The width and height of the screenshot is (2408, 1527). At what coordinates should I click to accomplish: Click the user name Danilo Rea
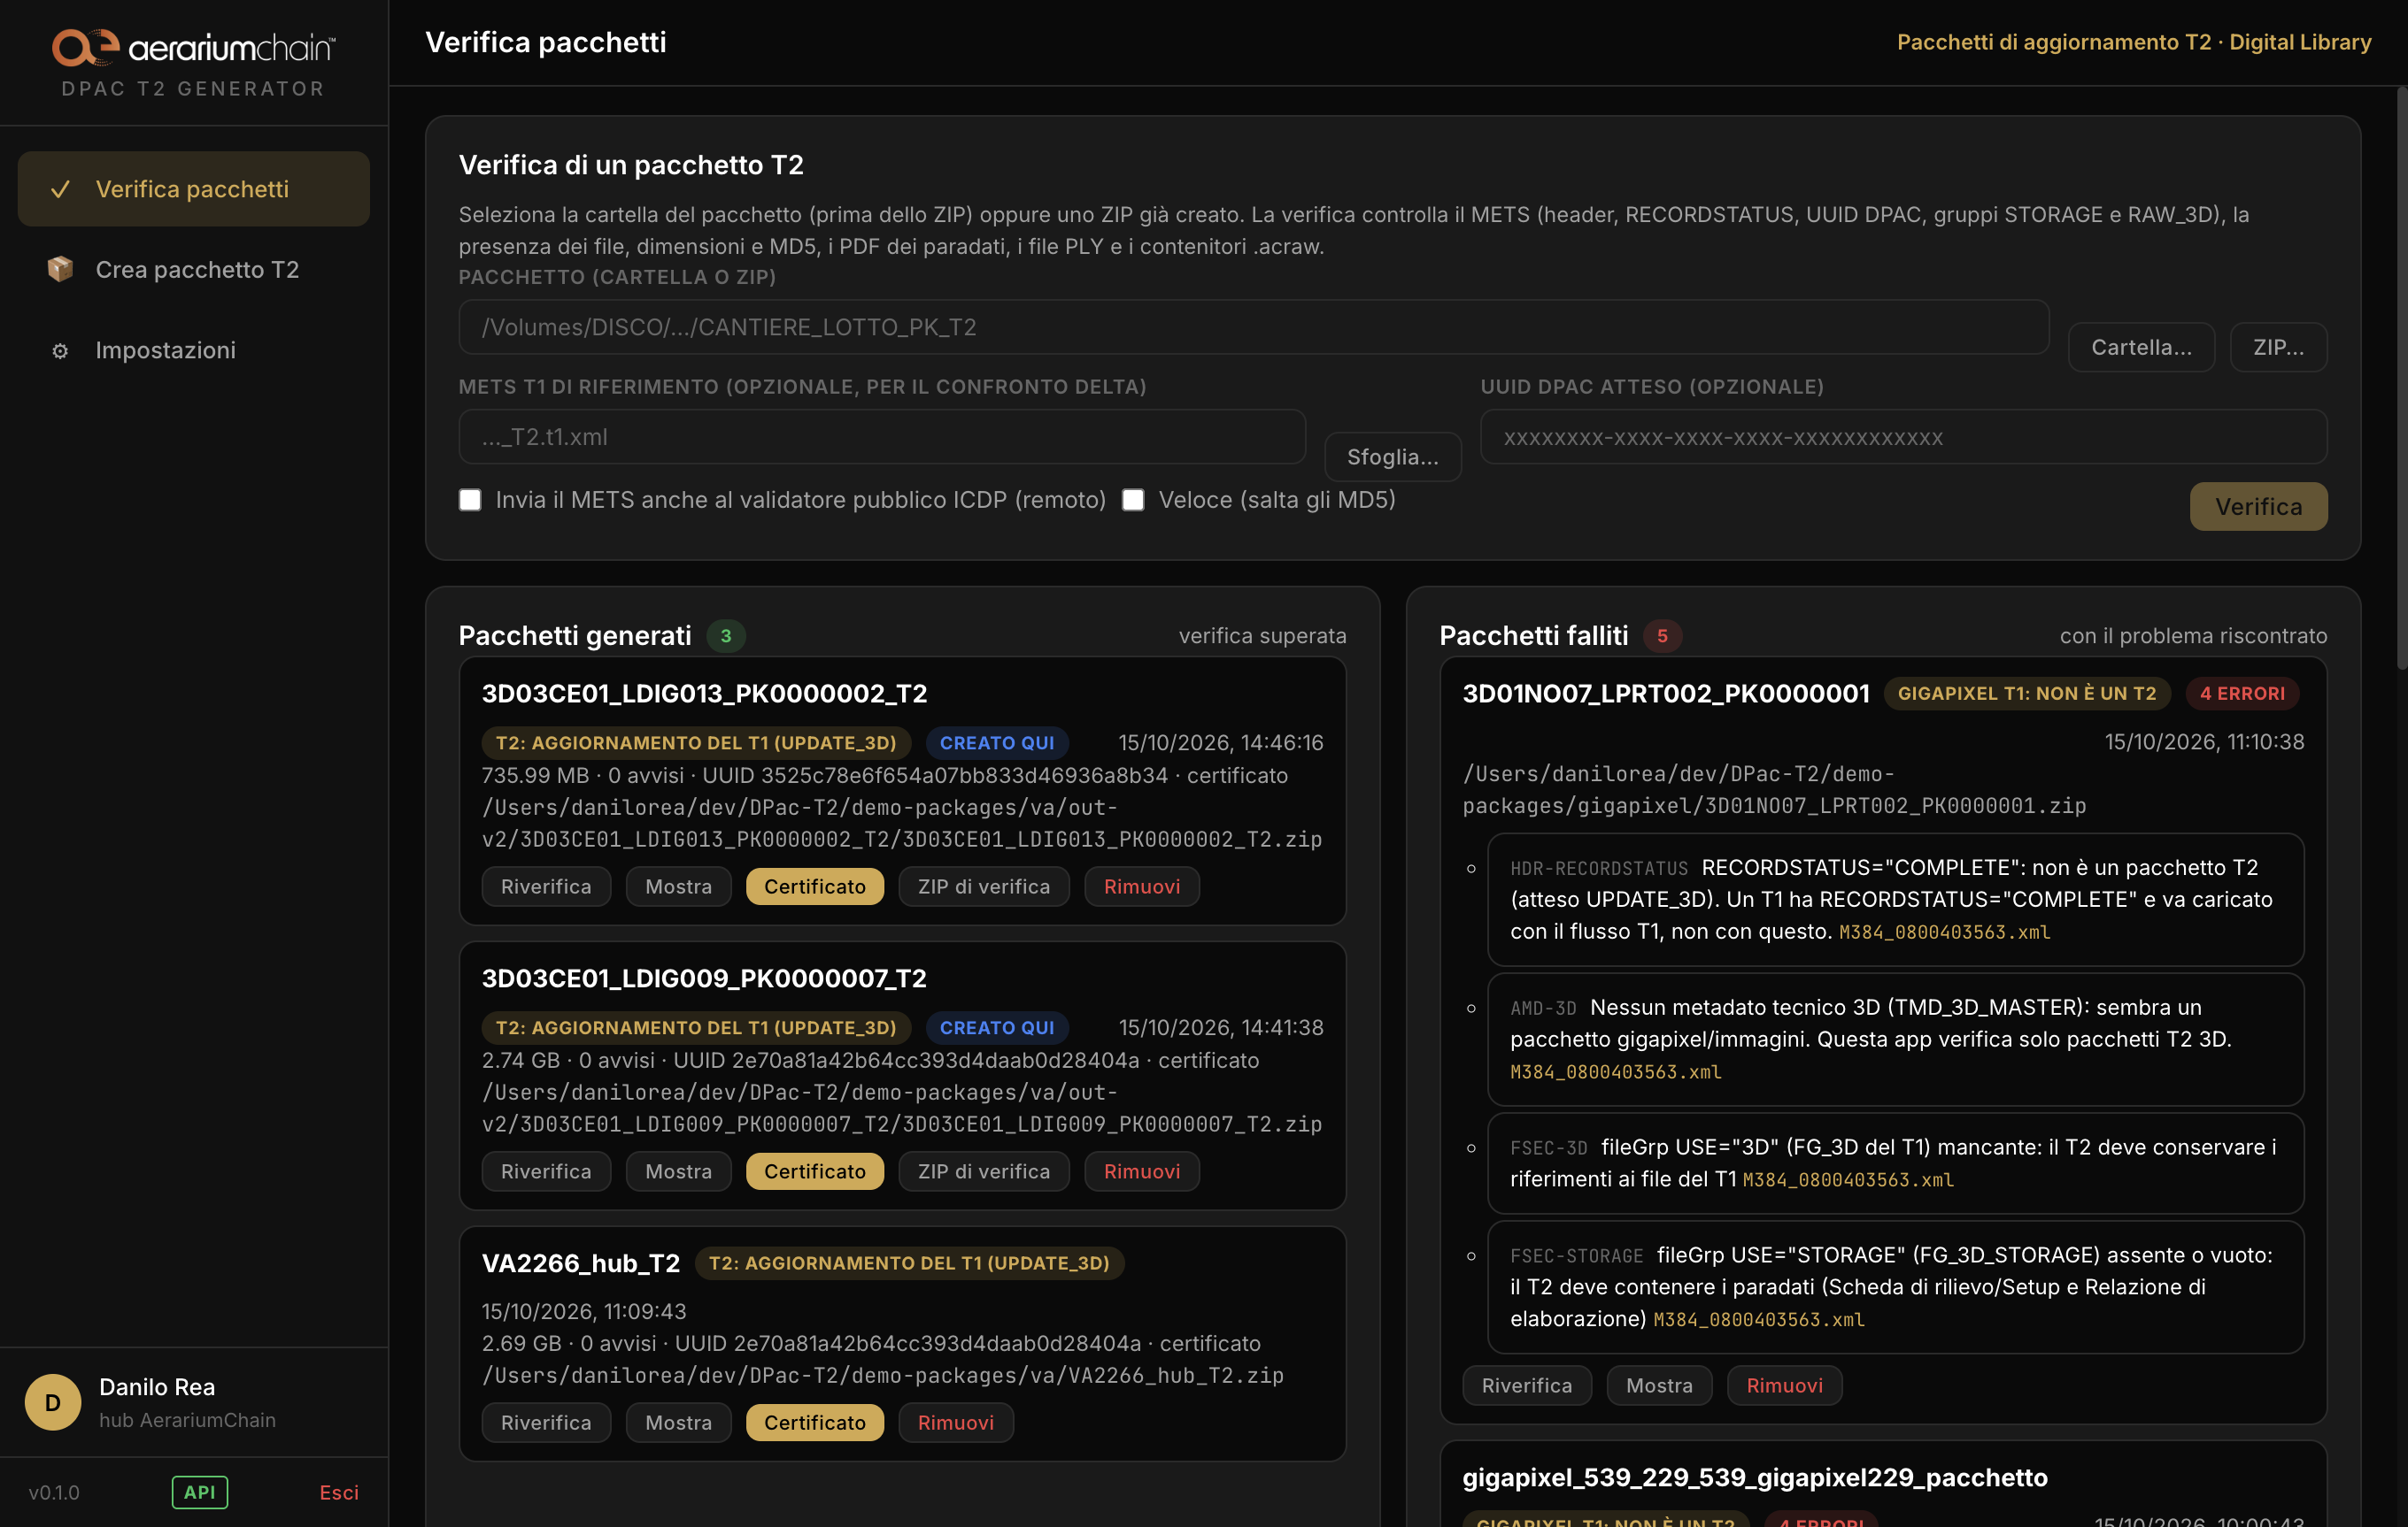pyautogui.click(x=157, y=1387)
